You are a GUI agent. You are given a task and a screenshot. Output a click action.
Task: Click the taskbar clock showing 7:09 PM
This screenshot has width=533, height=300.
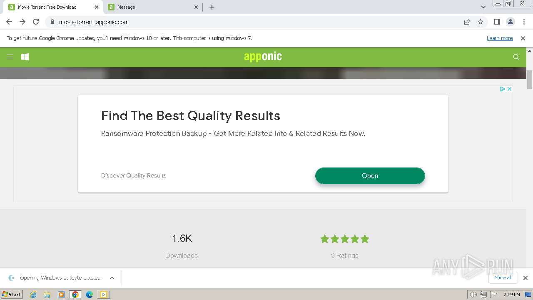pos(512,295)
